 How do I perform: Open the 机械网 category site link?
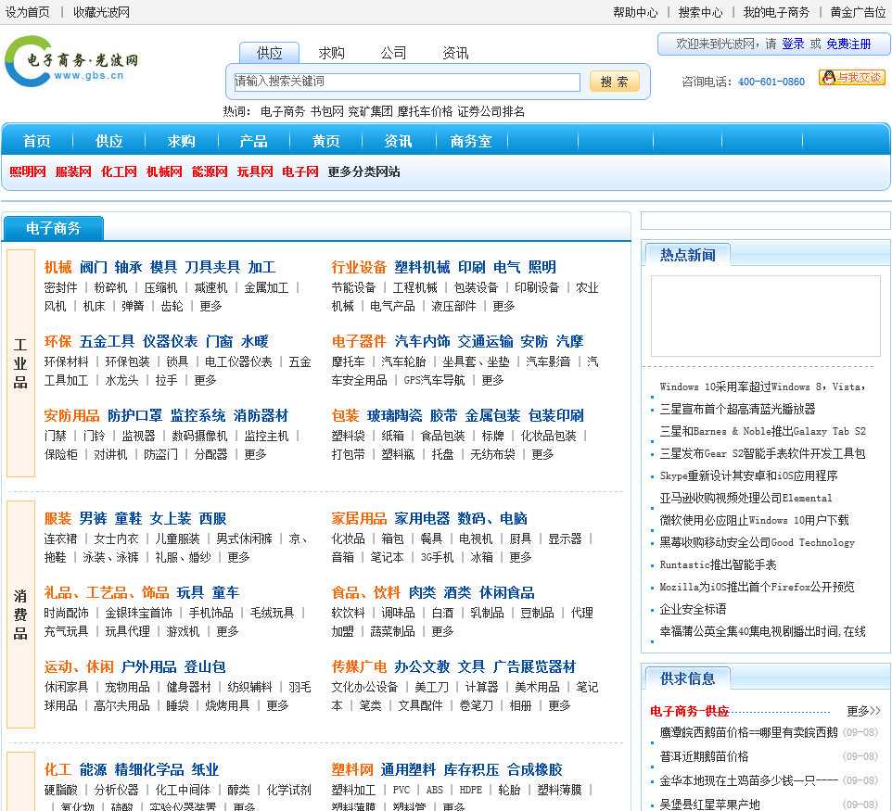[x=164, y=171]
